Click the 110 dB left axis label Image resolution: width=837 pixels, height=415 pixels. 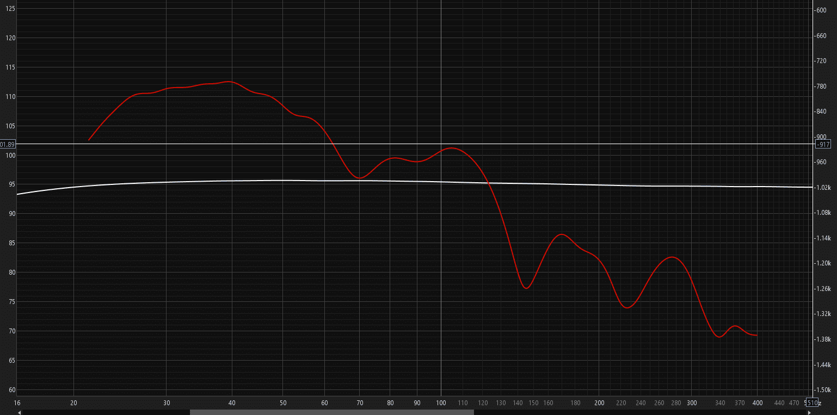coord(10,96)
